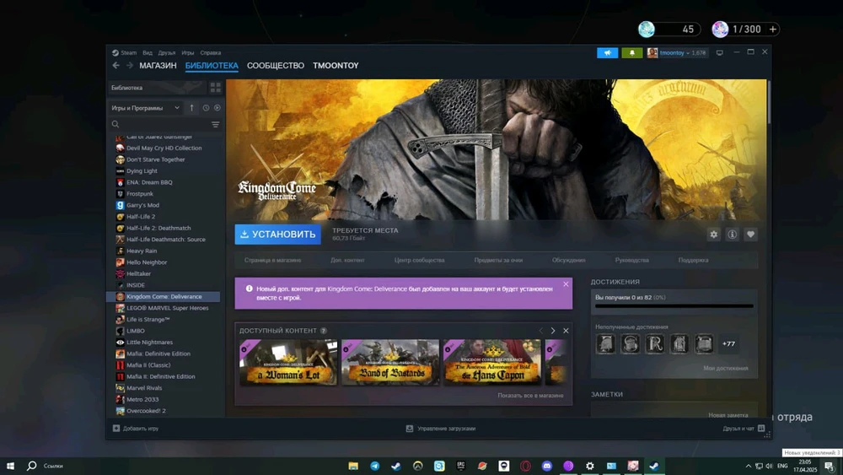843x475 pixels.
Task: Open the Друзья menu
Action: pos(167,52)
